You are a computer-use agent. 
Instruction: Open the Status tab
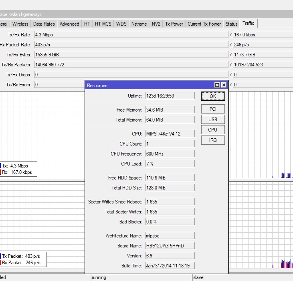(231, 24)
